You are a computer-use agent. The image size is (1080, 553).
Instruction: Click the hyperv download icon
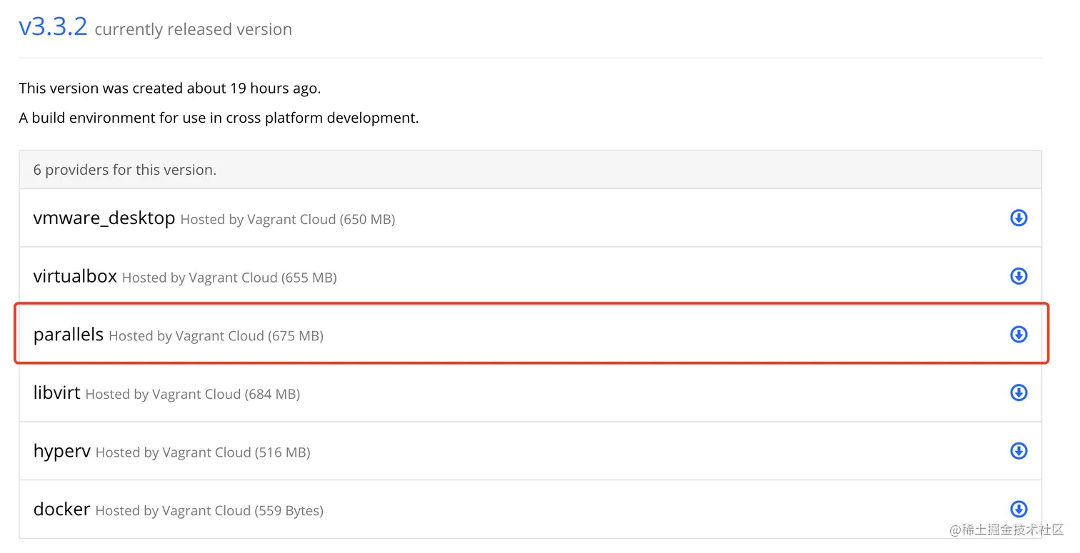(x=1019, y=451)
